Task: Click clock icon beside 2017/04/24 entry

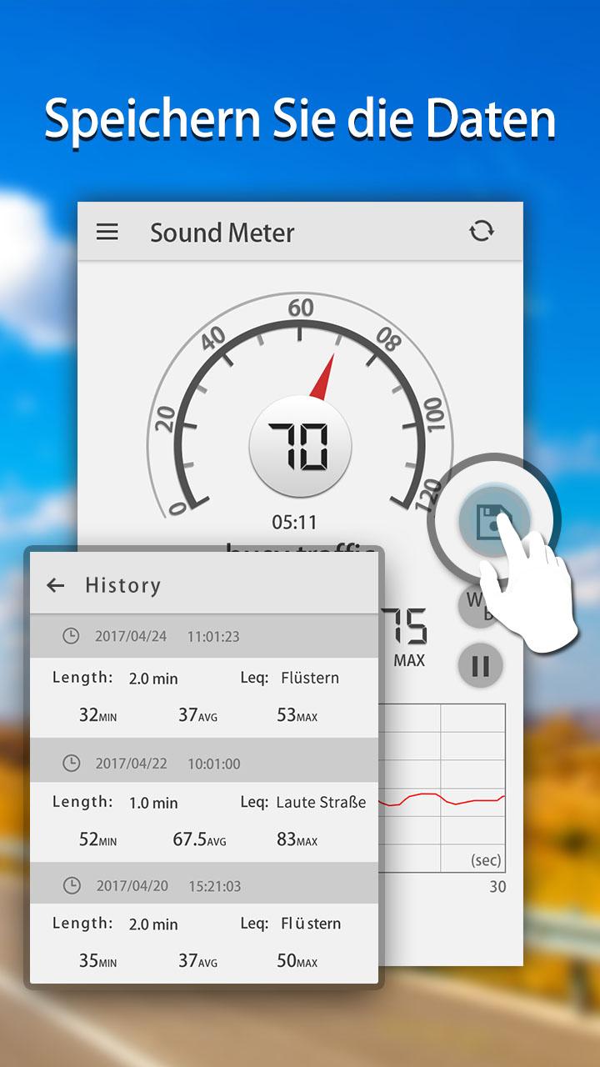Action: pos(72,636)
